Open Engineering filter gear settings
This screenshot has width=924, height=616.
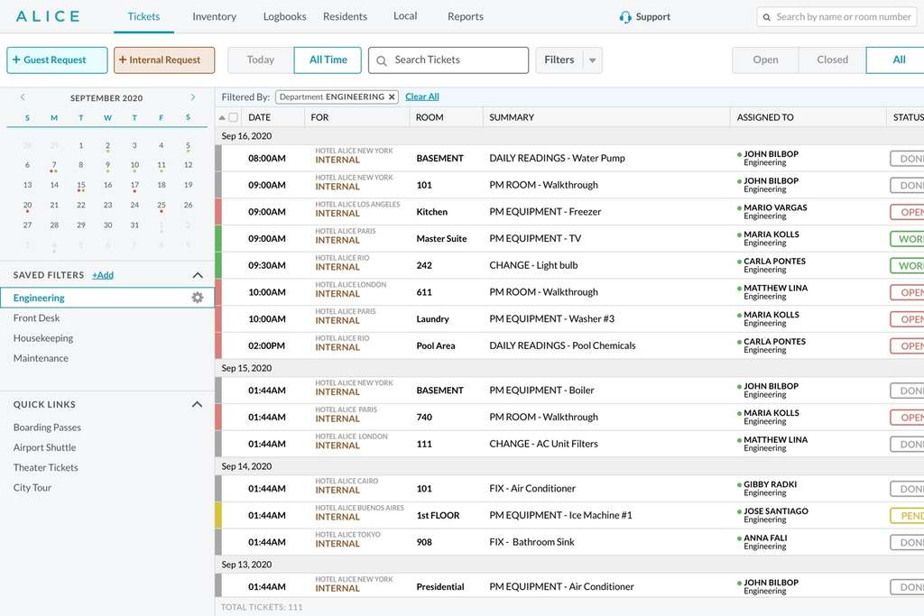point(198,298)
